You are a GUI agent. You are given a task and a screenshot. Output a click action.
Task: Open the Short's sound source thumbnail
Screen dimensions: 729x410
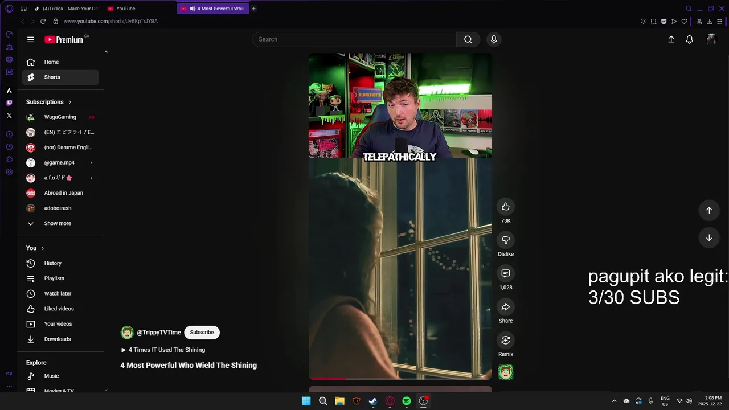pyautogui.click(x=506, y=372)
